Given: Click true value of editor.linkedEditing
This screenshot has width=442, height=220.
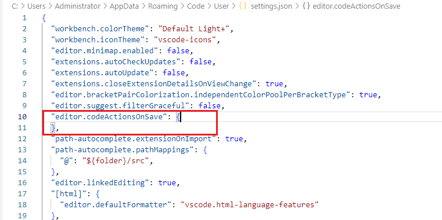Looking at the screenshot, I should [167, 183].
